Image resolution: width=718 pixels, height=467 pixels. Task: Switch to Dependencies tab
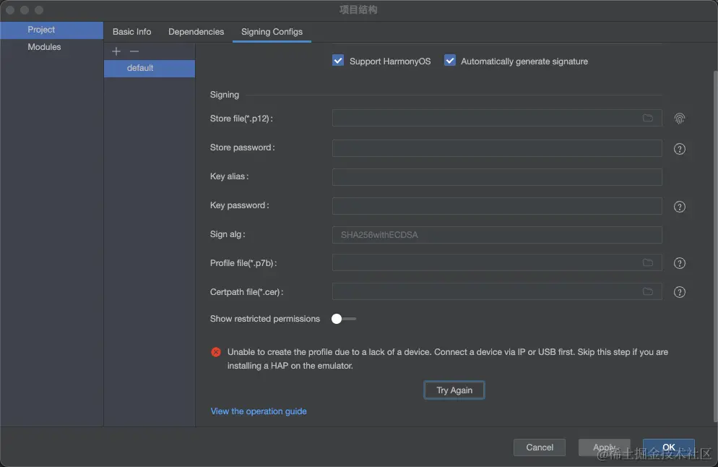point(196,32)
